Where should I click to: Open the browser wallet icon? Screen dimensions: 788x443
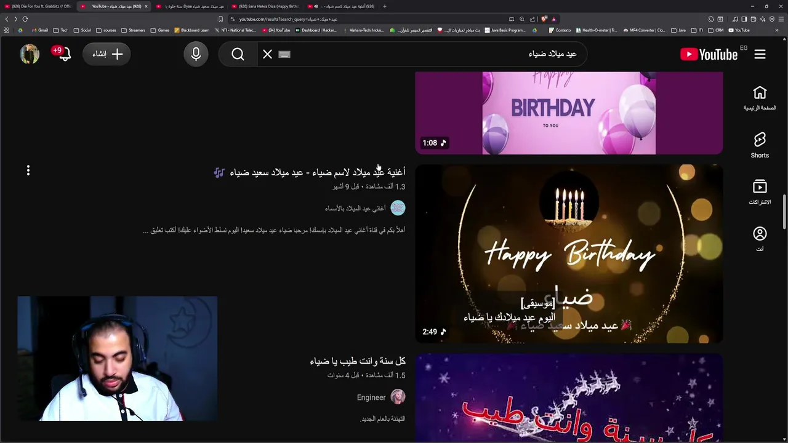[753, 19]
